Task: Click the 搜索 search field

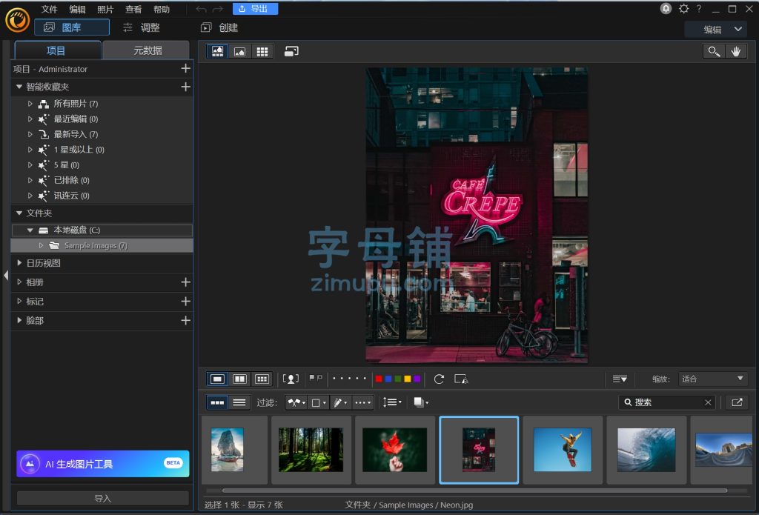Action: [668, 402]
